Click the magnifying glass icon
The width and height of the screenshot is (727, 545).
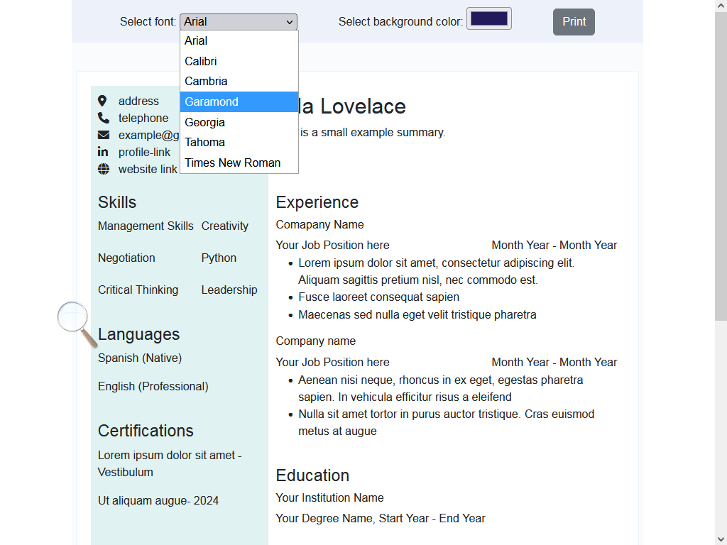pyautogui.click(x=77, y=324)
